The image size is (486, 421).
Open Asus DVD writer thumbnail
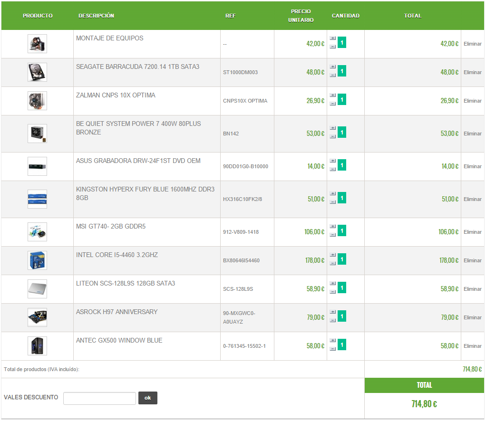click(37, 166)
